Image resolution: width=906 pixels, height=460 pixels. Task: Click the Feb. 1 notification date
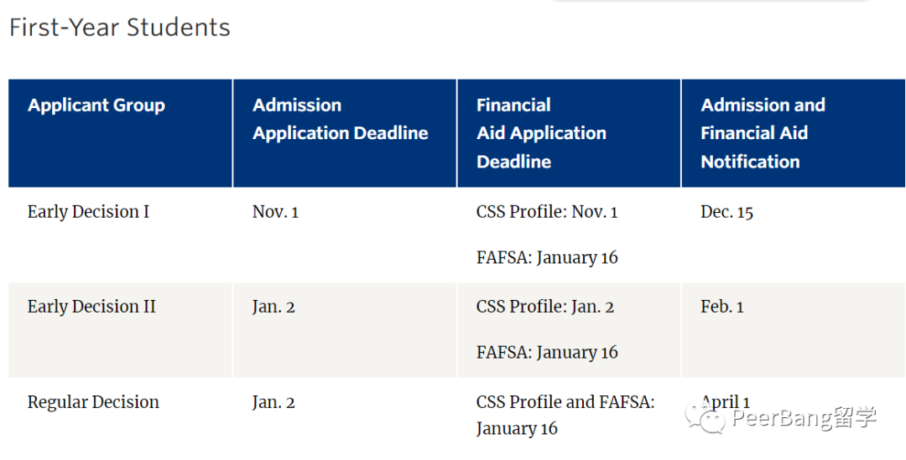(722, 307)
